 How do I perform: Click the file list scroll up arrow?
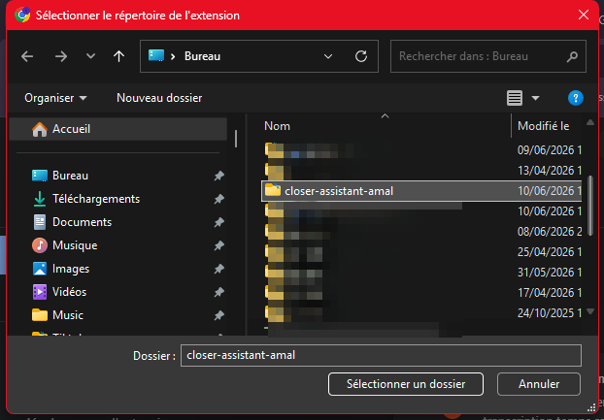pos(590,122)
